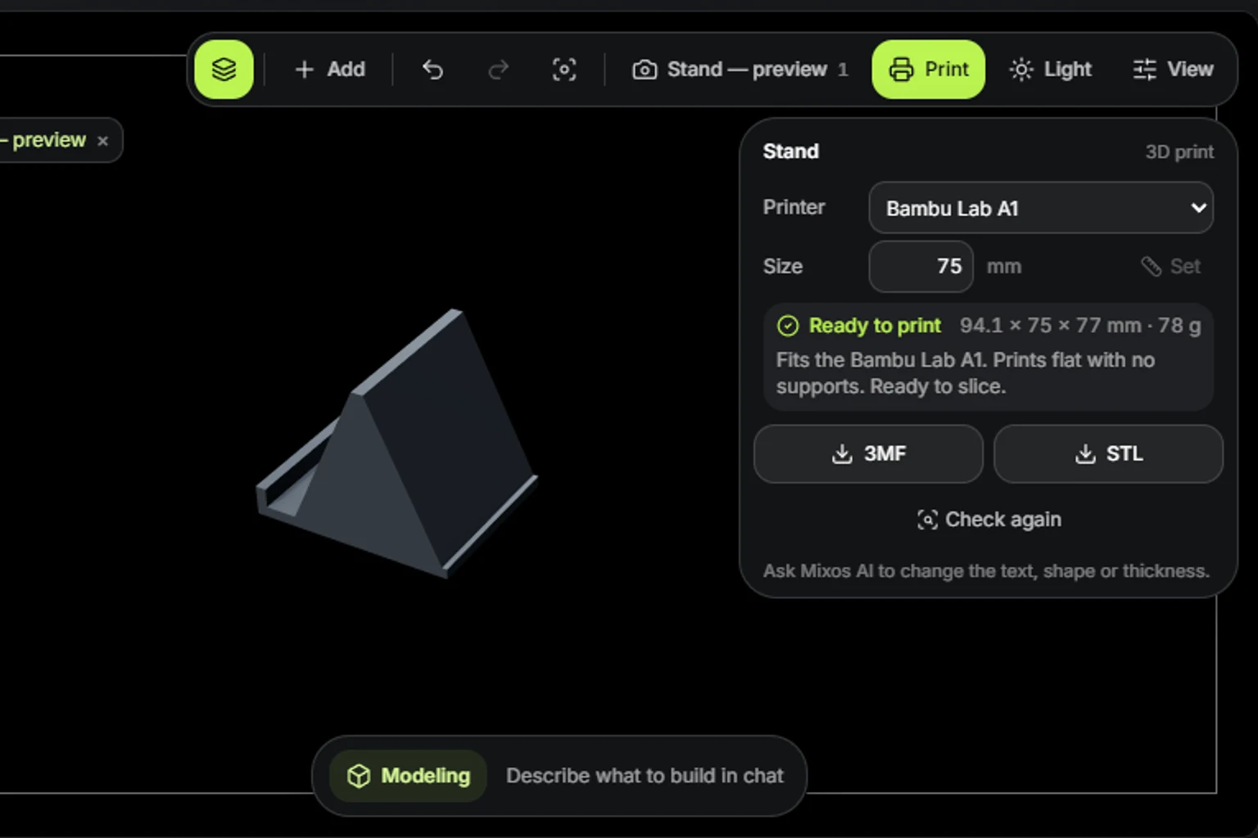Click the 3D stand model in viewport
Viewport: 1258px width, 838px height.
pyautogui.click(x=410, y=458)
